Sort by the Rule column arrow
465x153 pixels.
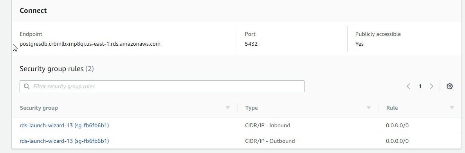(x=452, y=108)
